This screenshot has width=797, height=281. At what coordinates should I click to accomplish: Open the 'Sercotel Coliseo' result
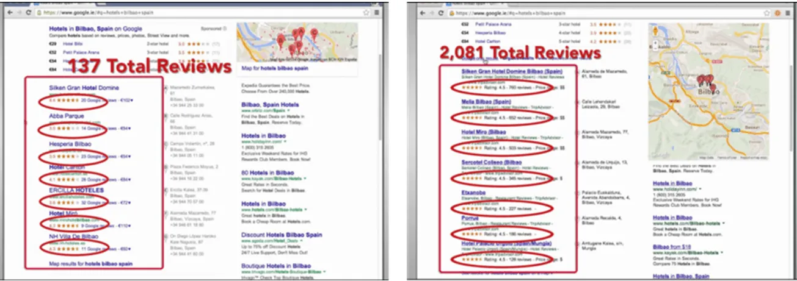[492, 162]
